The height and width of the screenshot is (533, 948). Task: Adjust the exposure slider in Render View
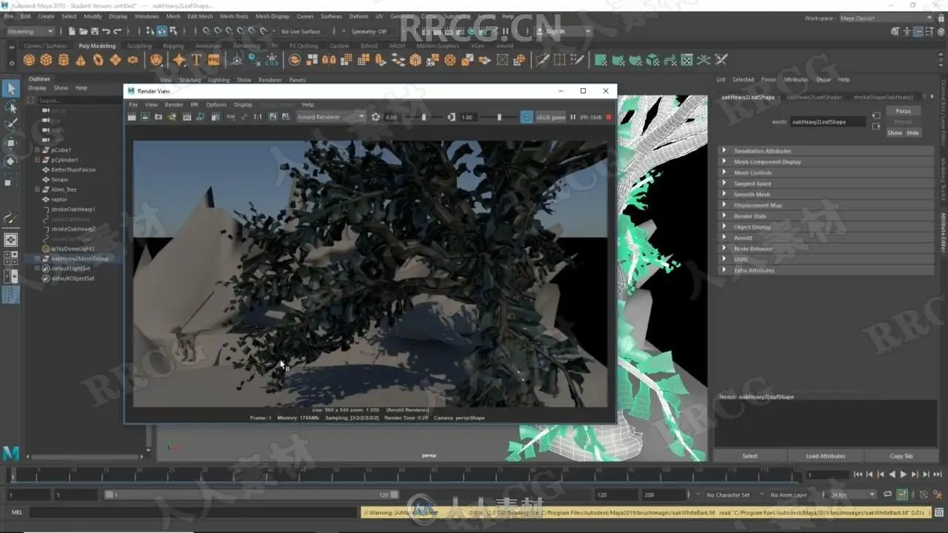pyautogui.click(x=424, y=117)
